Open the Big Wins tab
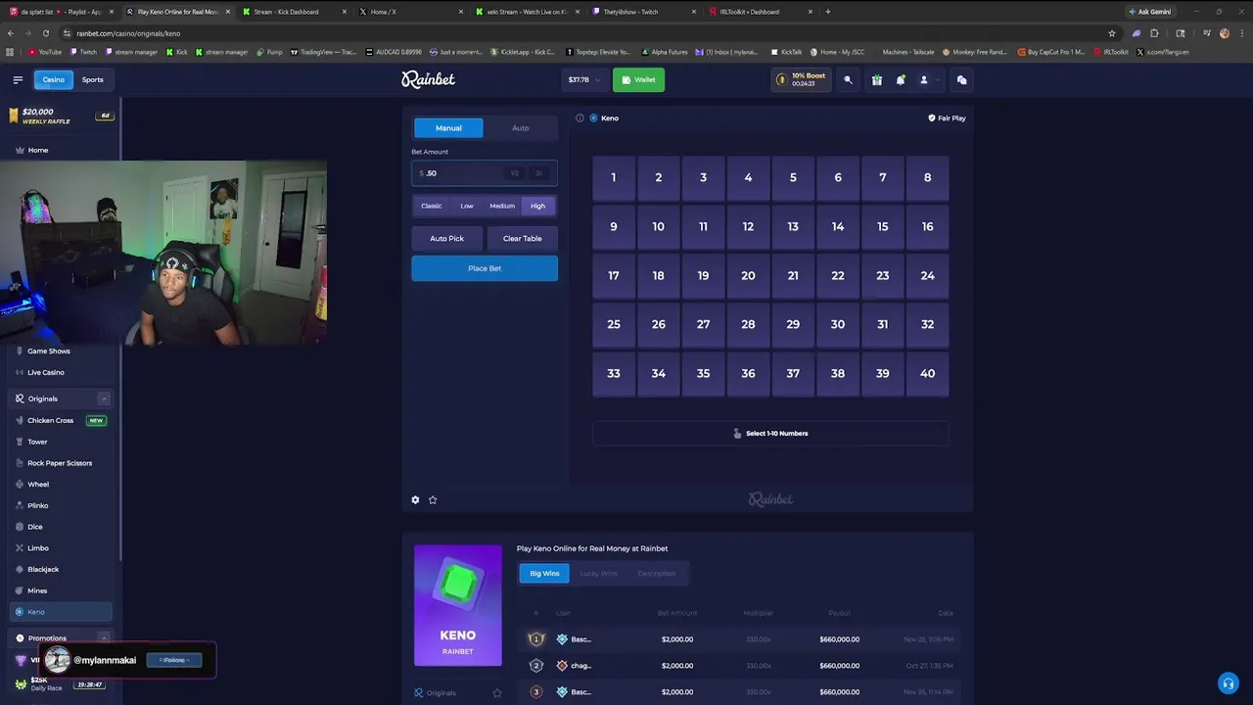Image resolution: width=1253 pixels, height=705 pixels. [544, 574]
